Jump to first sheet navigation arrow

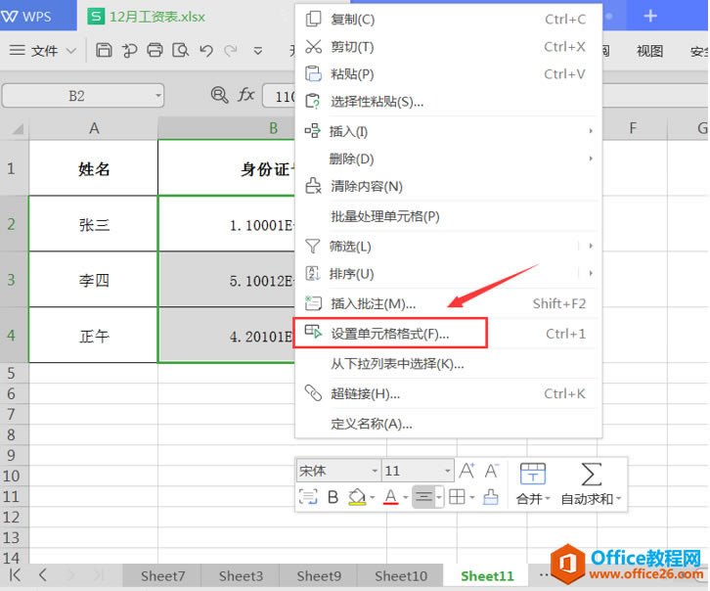click(x=15, y=575)
